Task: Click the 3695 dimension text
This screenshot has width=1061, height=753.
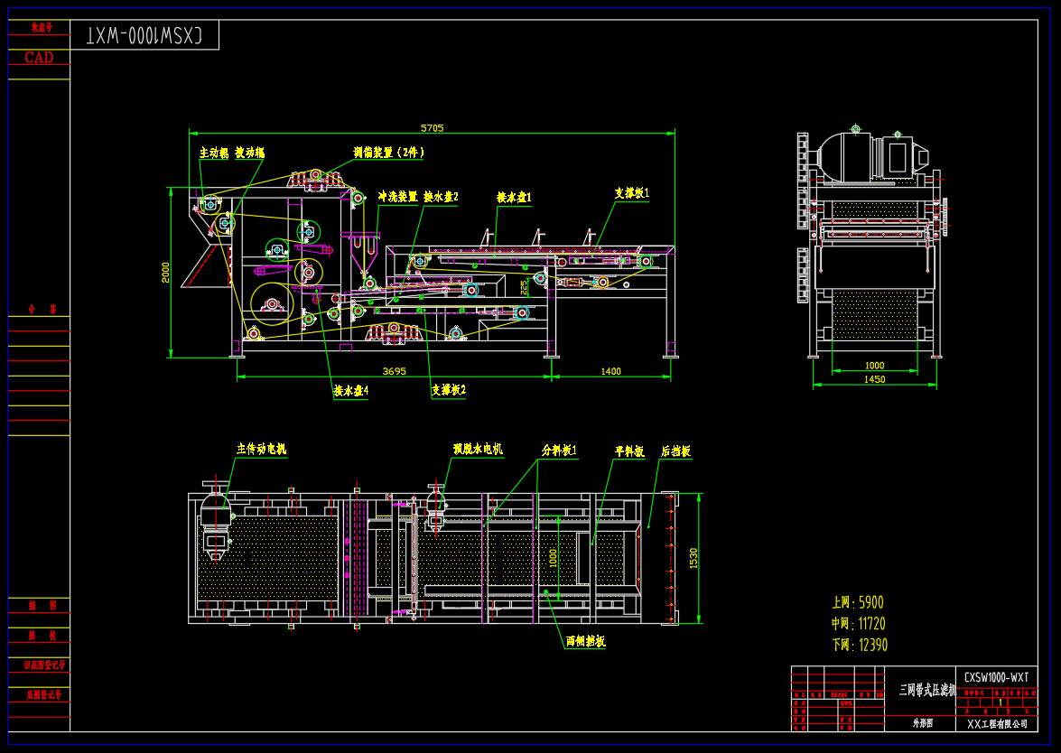Action: tap(394, 371)
